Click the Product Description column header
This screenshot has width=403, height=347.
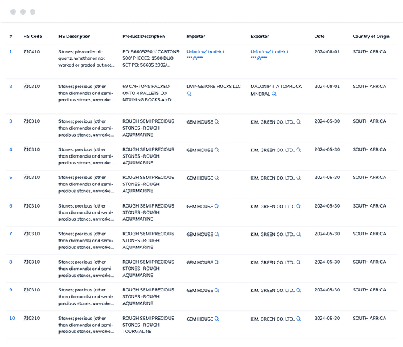tap(143, 37)
